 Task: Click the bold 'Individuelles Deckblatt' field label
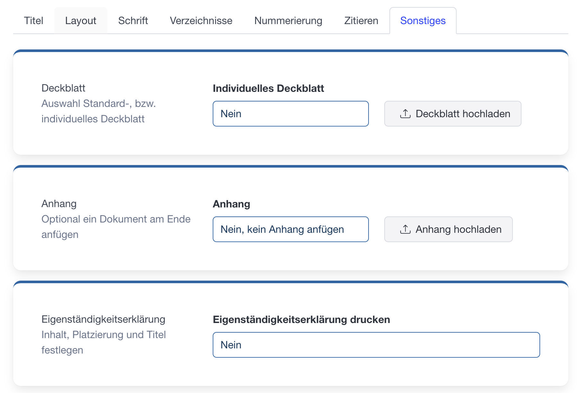pyautogui.click(x=268, y=88)
